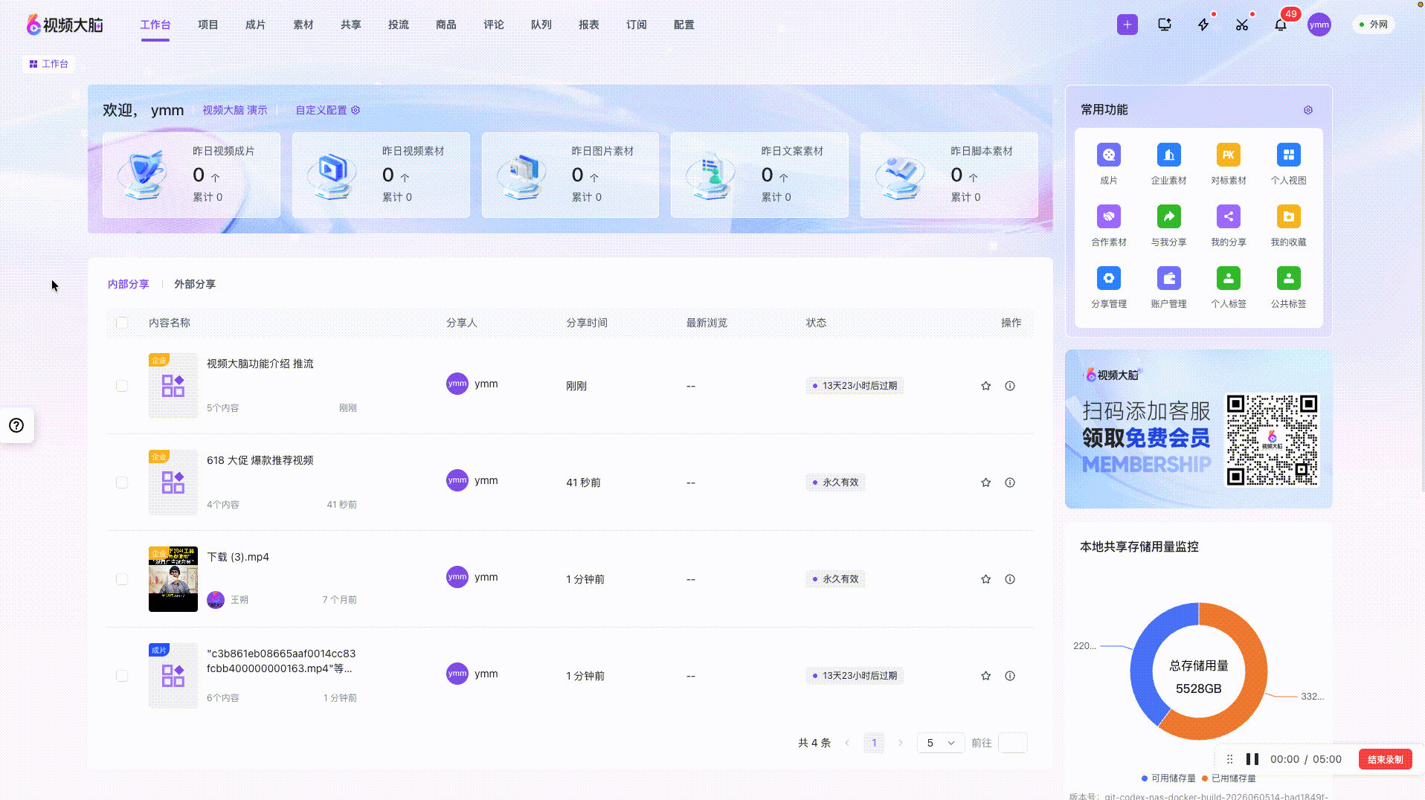
Task: Open the 合作素材 shortcut icon
Action: pyautogui.click(x=1108, y=216)
